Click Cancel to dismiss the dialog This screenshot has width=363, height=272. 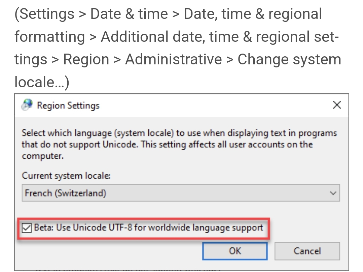[x=307, y=251]
